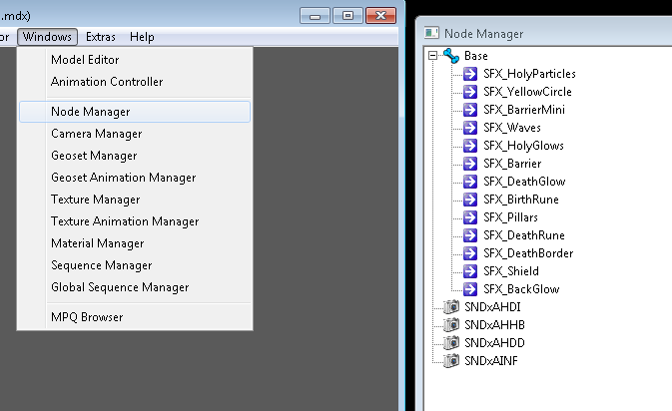Select the SFX_DeathBorder node label

(528, 253)
